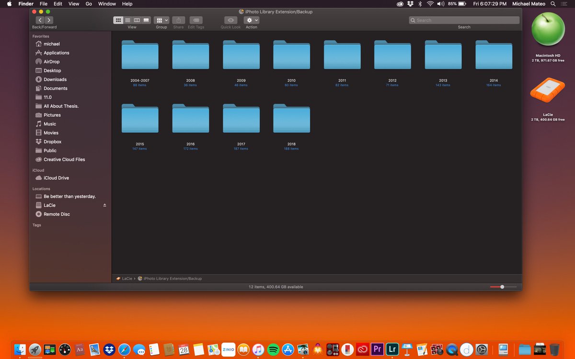Switch to gallery view
The image size is (575, 359).
146,20
